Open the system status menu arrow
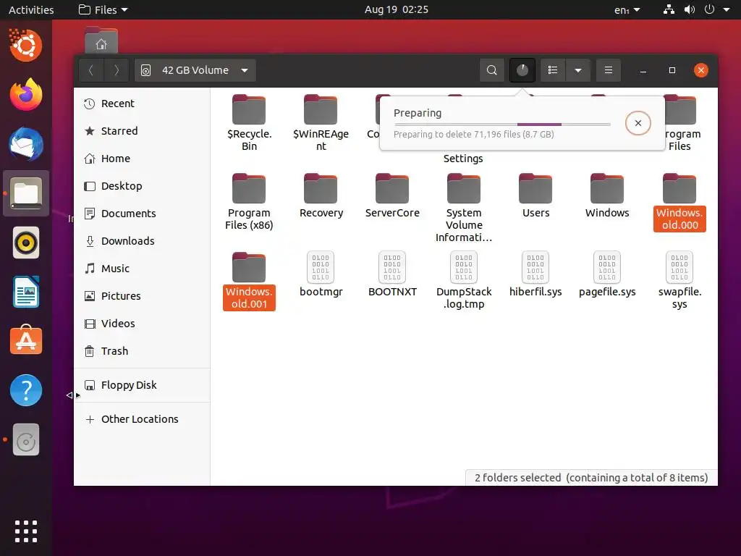Screen dimensions: 741x556 click(x=727, y=9)
